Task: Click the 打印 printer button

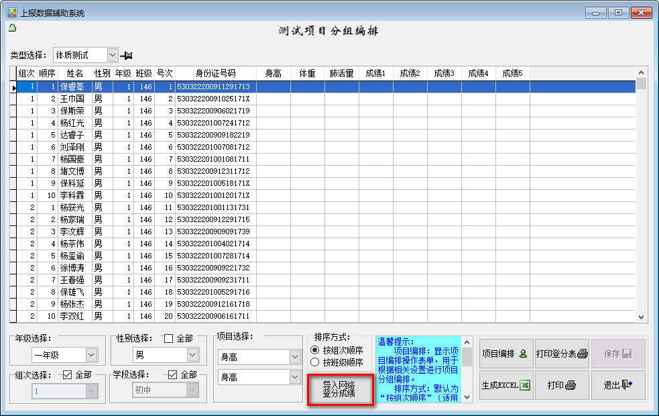Action: [x=562, y=386]
